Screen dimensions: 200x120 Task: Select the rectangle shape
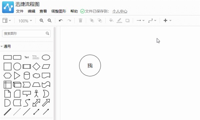(x=8, y=57)
